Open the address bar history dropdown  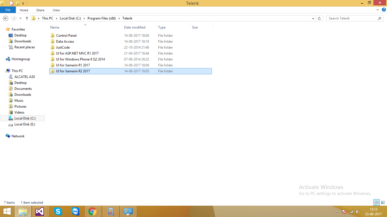pos(313,18)
